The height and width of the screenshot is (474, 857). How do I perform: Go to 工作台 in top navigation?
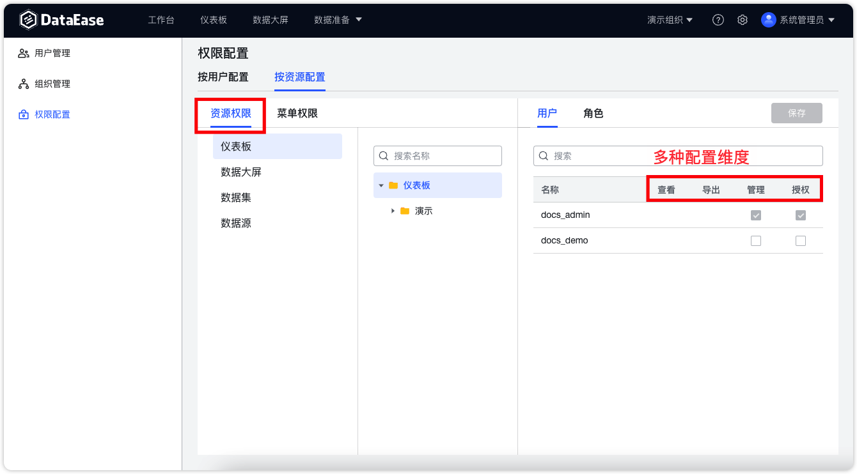(x=161, y=20)
